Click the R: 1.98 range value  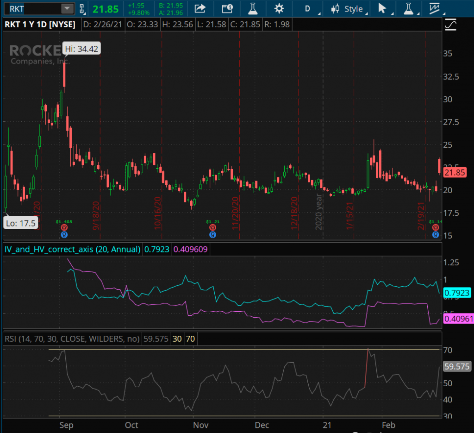pyautogui.click(x=277, y=25)
